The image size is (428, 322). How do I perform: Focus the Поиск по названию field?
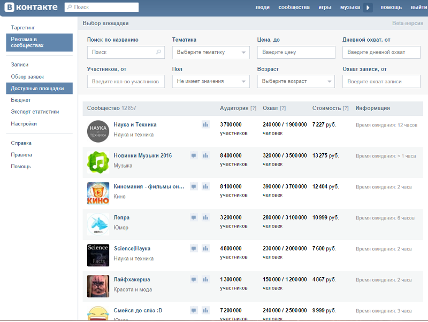click(126, 52)
